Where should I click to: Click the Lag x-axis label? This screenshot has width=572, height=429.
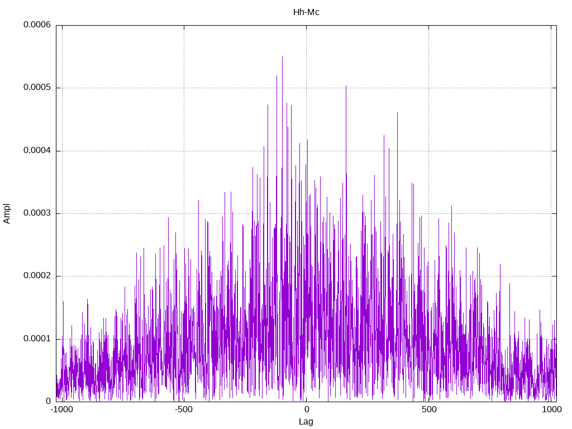click(306, 422)
